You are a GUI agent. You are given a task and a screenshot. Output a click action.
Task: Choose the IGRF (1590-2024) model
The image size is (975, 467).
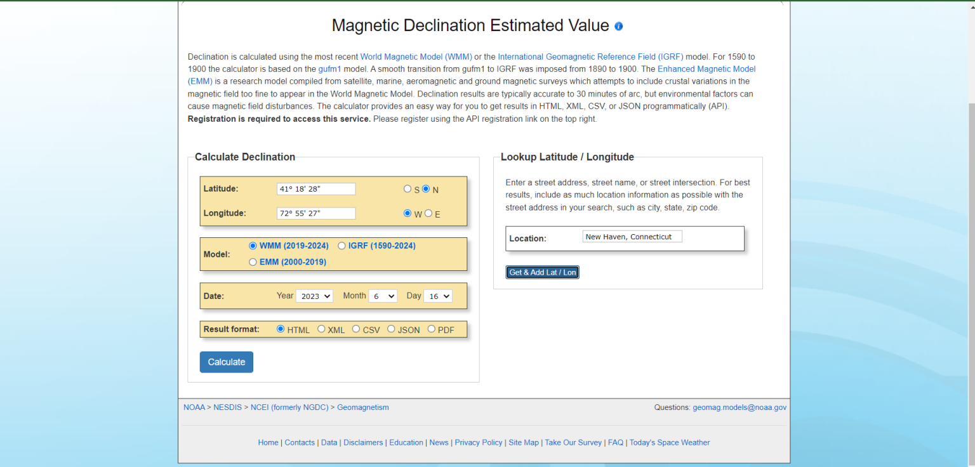pos(342,246)
